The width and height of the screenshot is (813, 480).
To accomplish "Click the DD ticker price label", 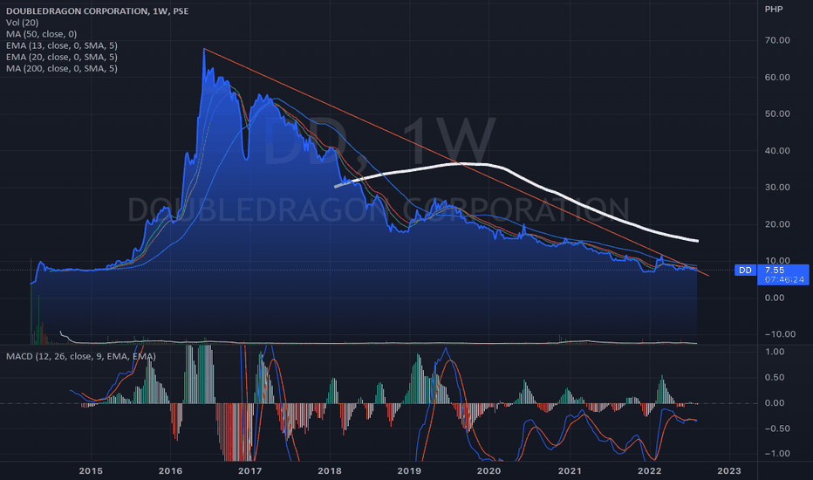I will pyautogui.click(x=745, y=270).
